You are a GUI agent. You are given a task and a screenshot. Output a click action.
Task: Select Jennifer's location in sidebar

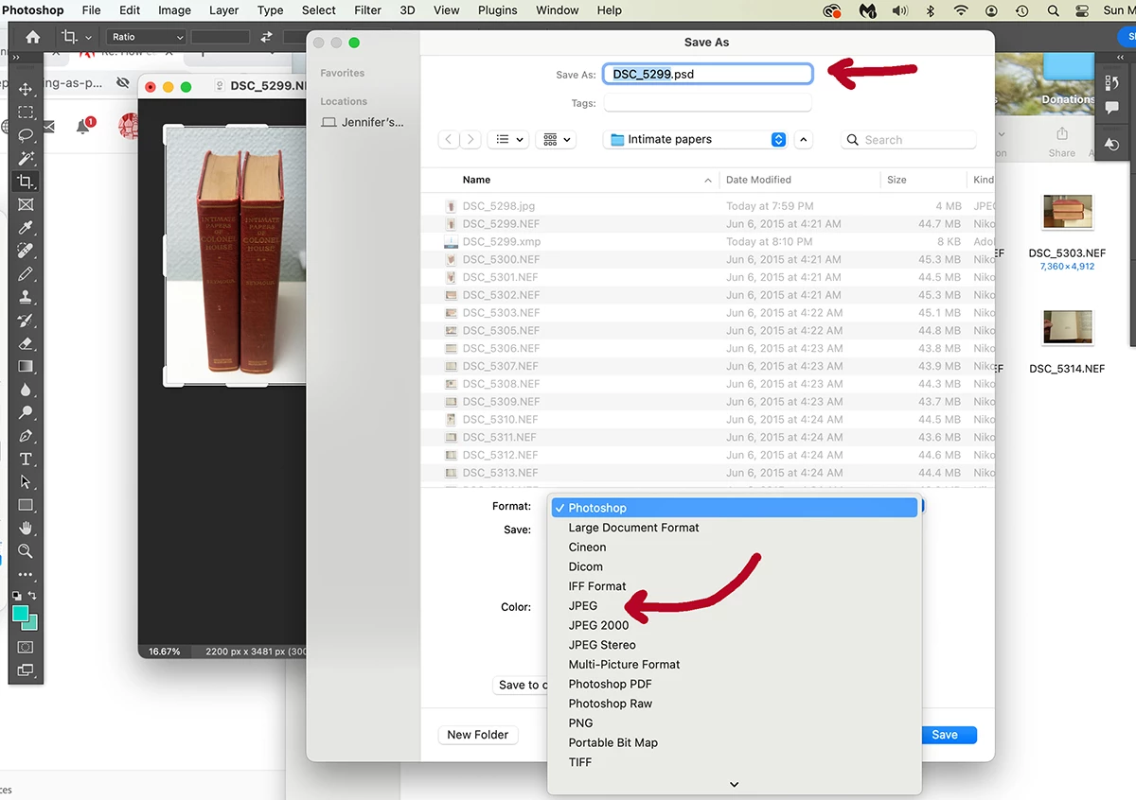[x=363, y=122]
